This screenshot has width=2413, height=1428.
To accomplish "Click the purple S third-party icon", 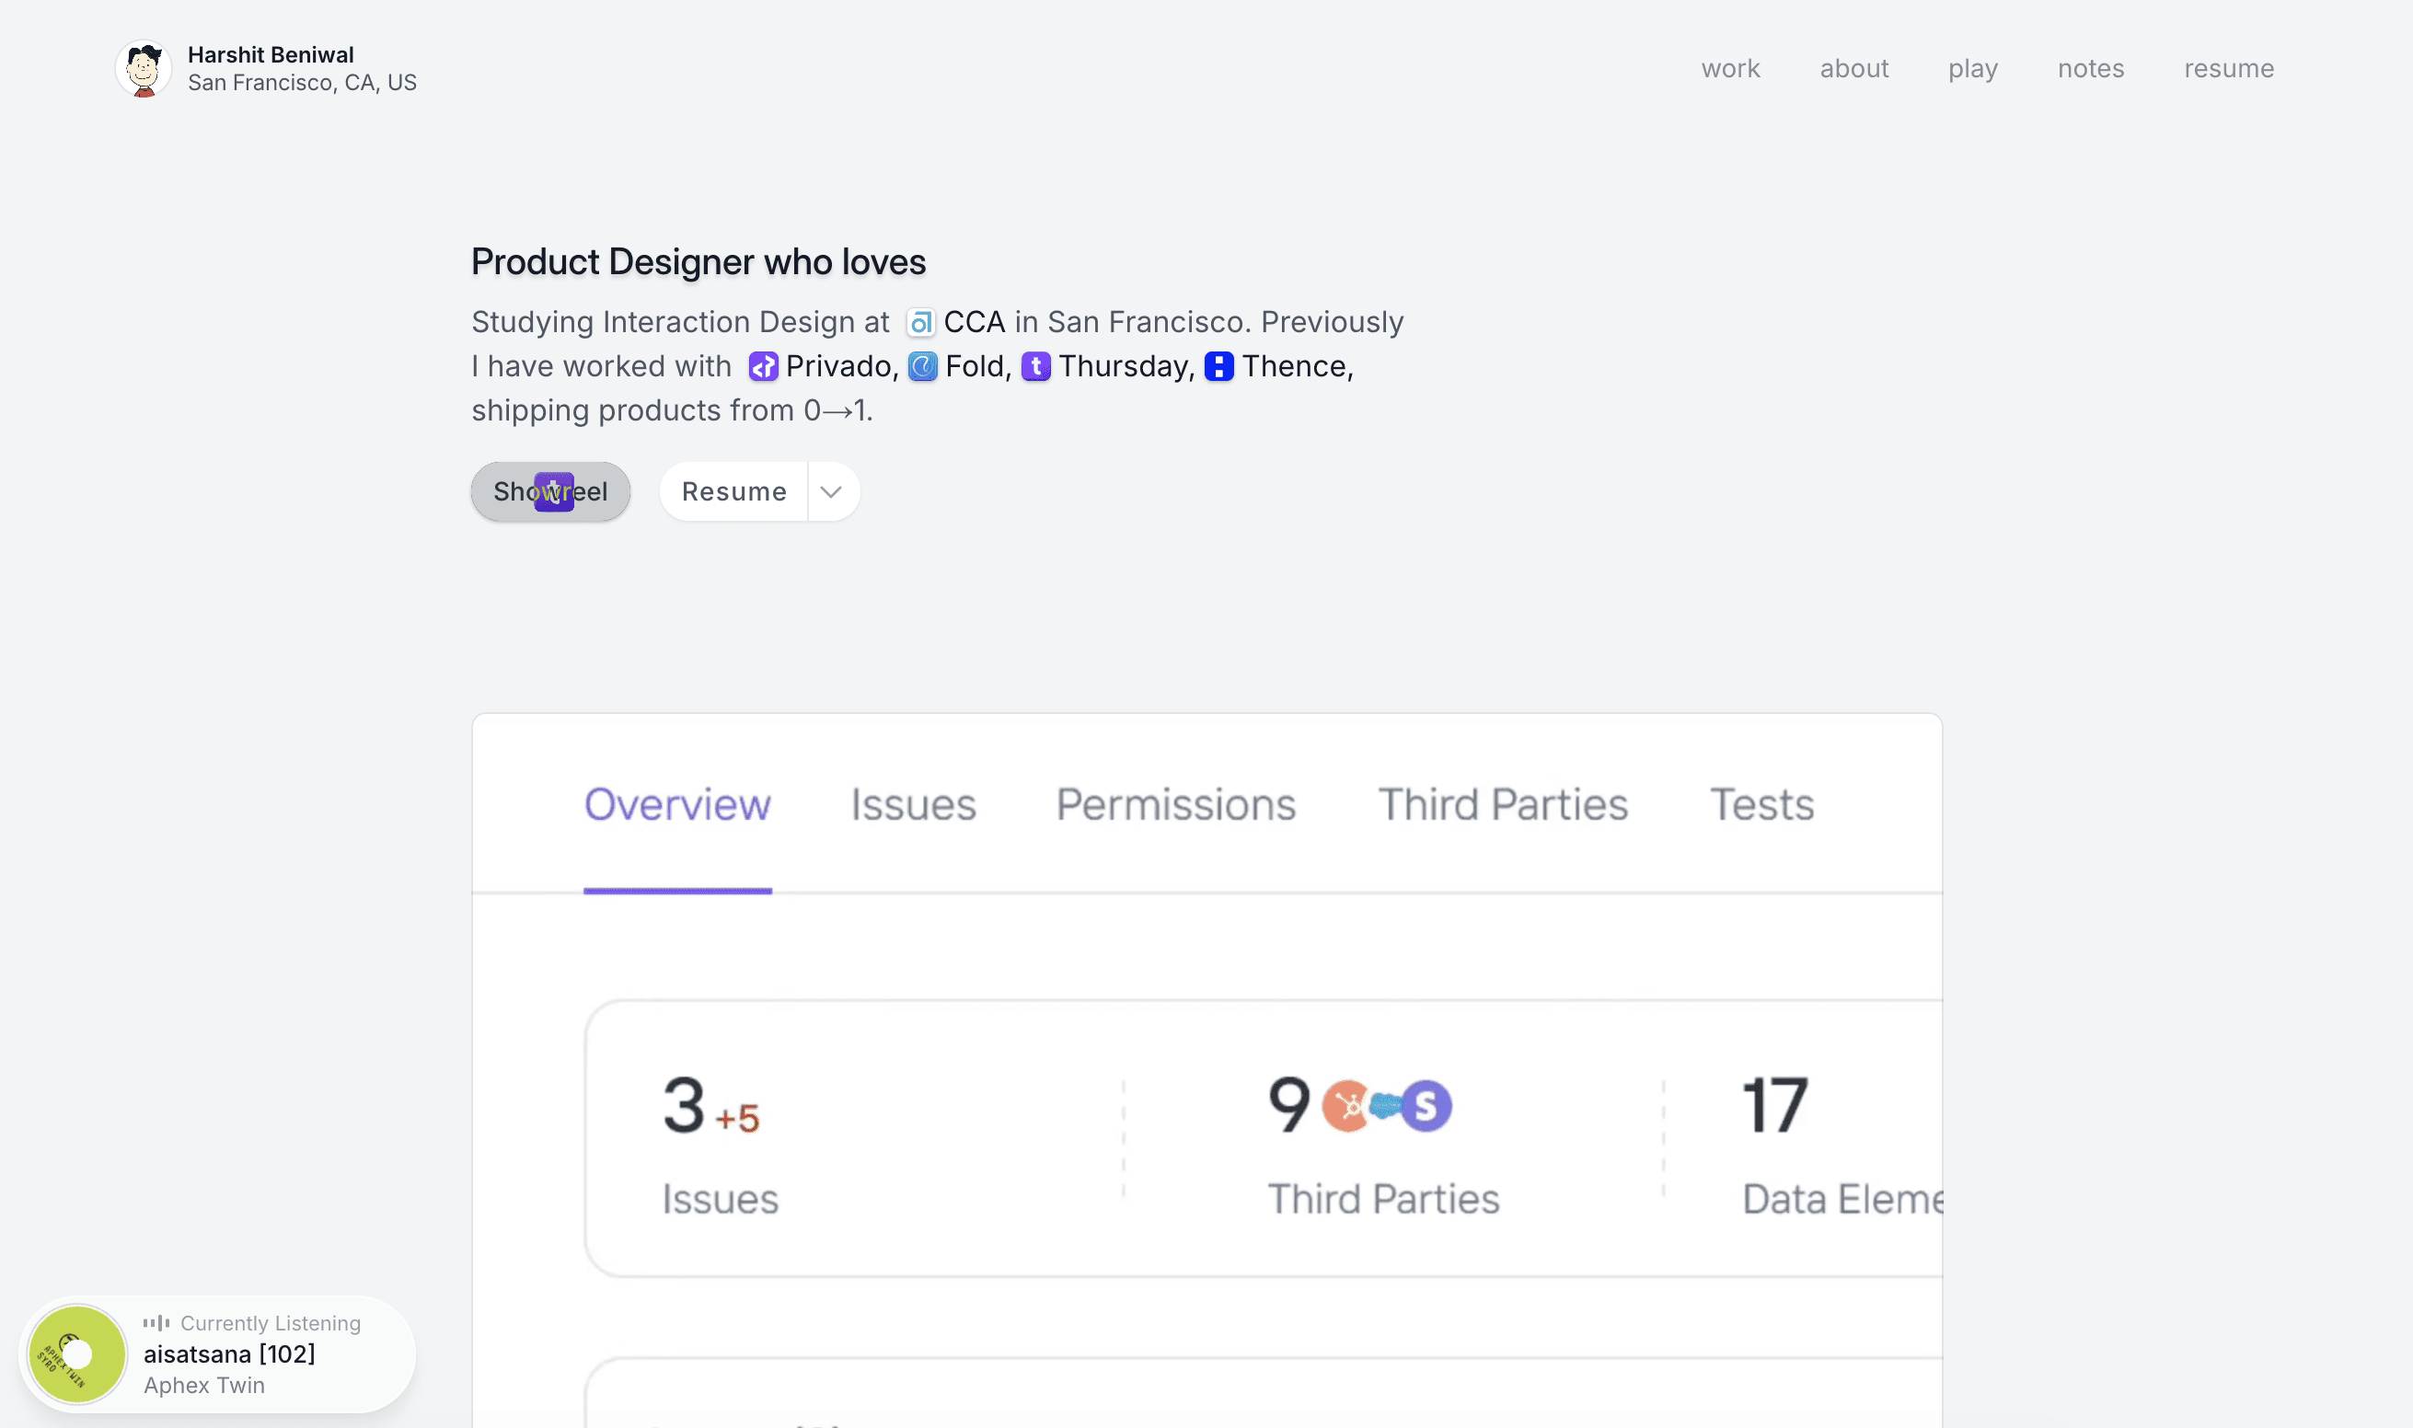I will (x=1426, y=1106).
